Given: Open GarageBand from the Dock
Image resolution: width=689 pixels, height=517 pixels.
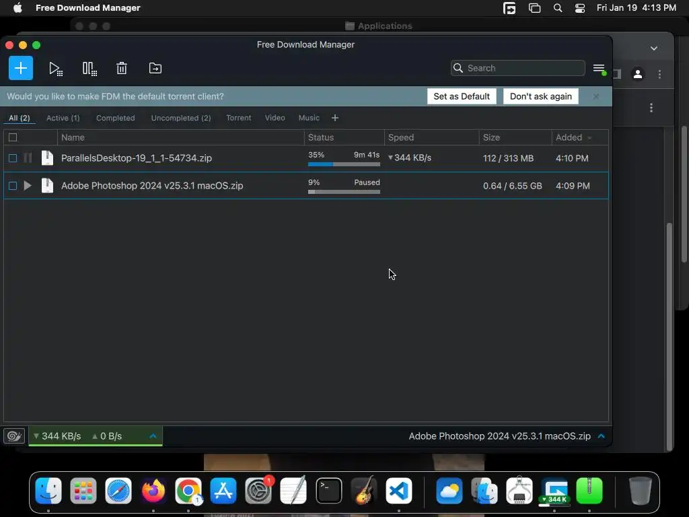Looking at the screenshot, I should (x=364, y=491).
